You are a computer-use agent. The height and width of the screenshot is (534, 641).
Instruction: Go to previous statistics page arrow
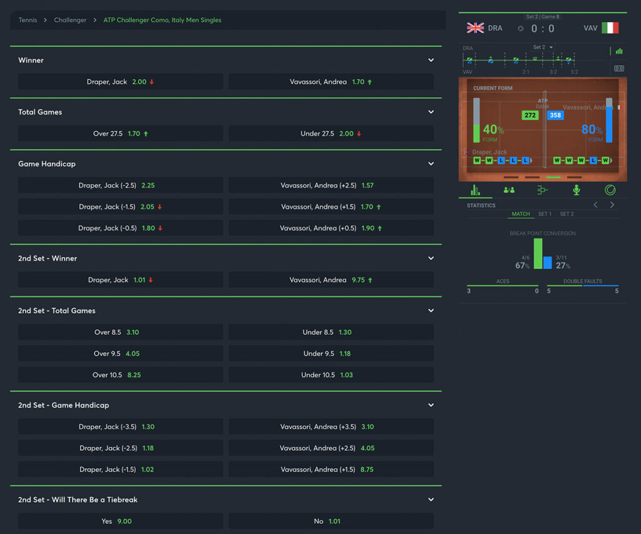[x=596, y=205]
